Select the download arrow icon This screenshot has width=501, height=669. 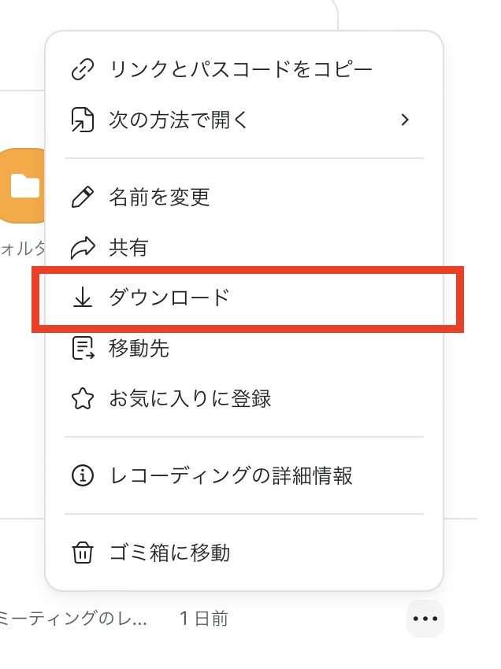[81, 298]
